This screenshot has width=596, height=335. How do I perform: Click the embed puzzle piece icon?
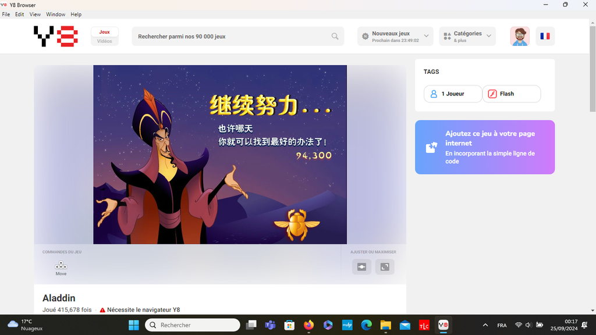(x=431, y=147)
